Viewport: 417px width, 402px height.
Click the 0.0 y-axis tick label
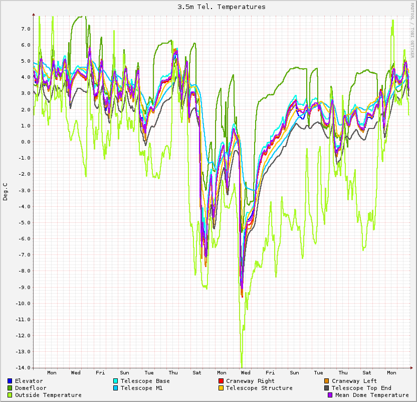(x=26, y=142)
